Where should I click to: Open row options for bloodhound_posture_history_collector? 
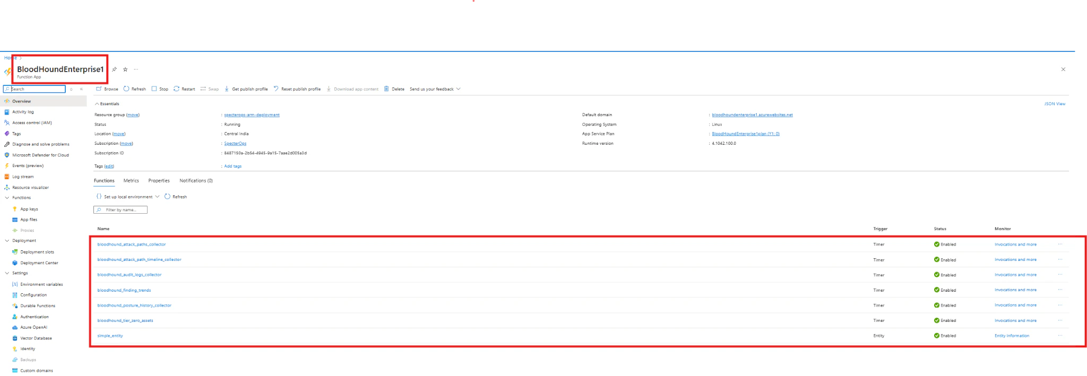[x=1060, y=305]
